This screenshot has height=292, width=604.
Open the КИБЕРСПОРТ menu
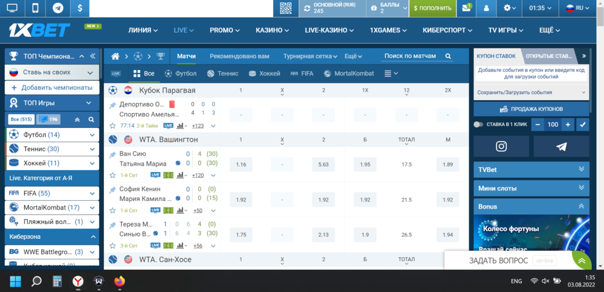448,30
